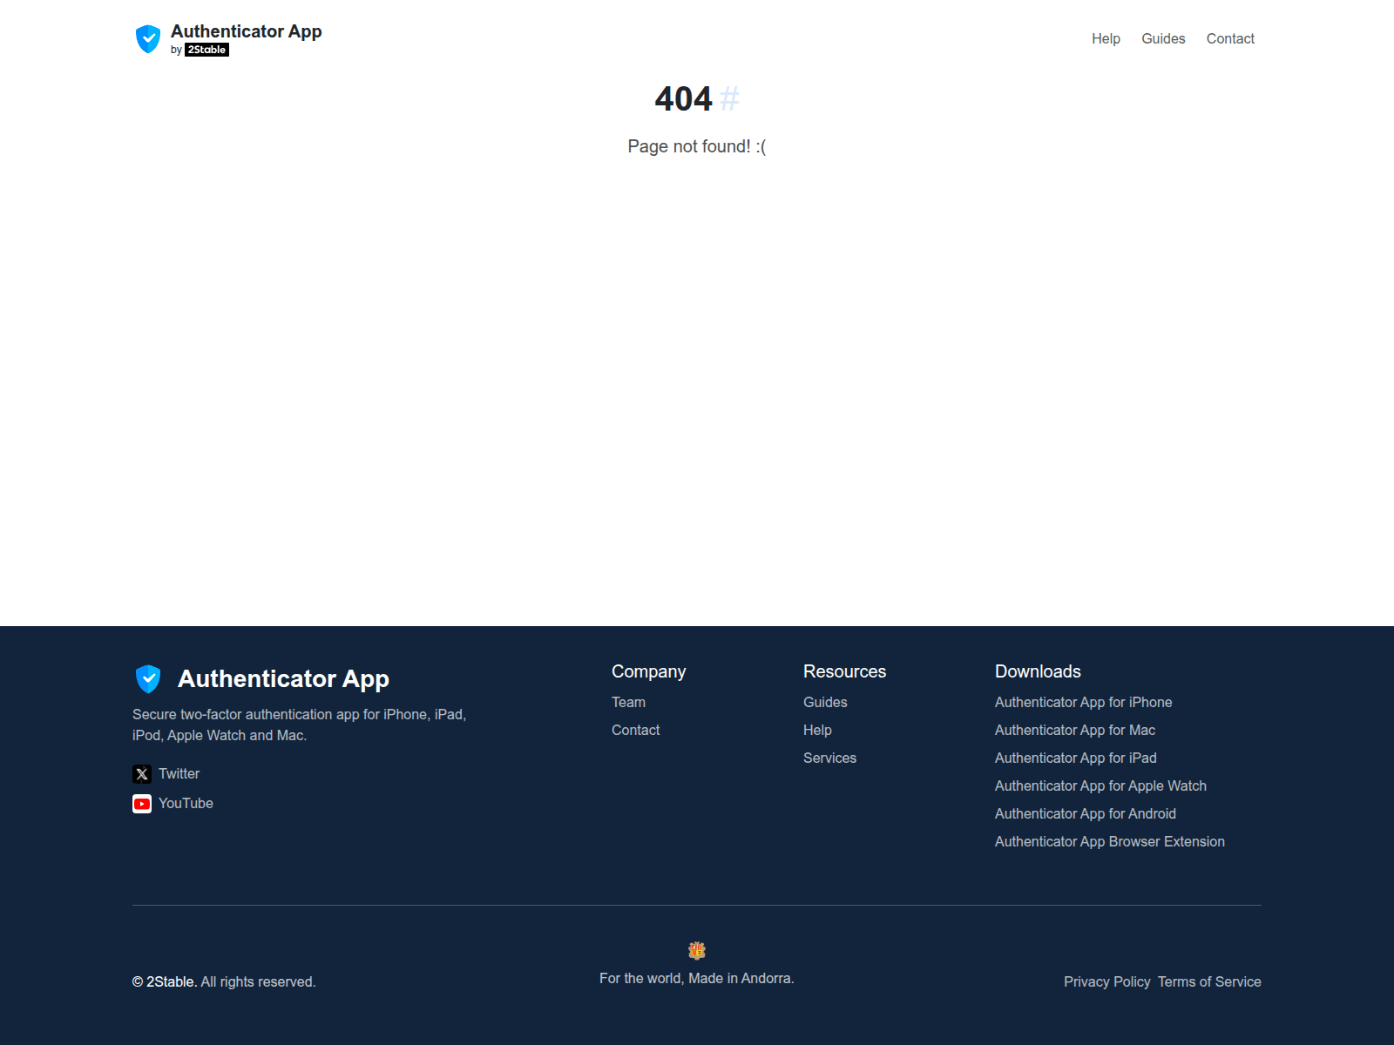Click the Twitter X icon in footer
Viewport: 1394px width, 1045px height.
[141, 773]
